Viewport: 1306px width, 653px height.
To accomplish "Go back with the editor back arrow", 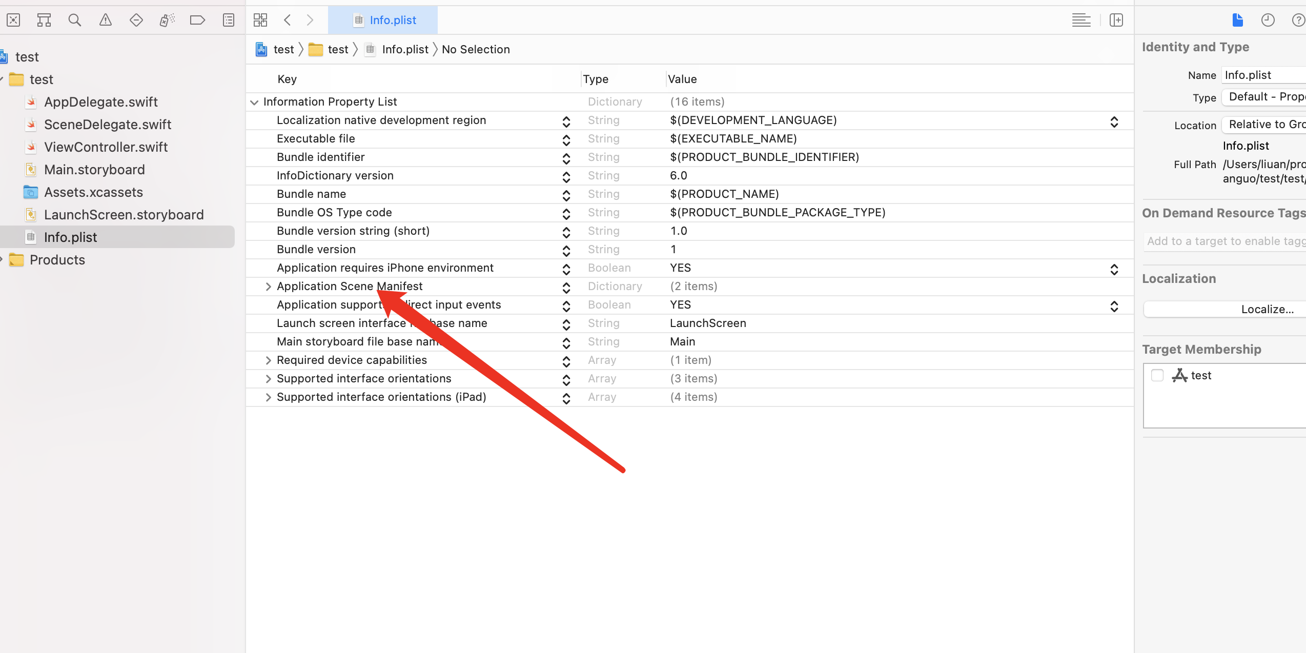I will coord(288,20).
